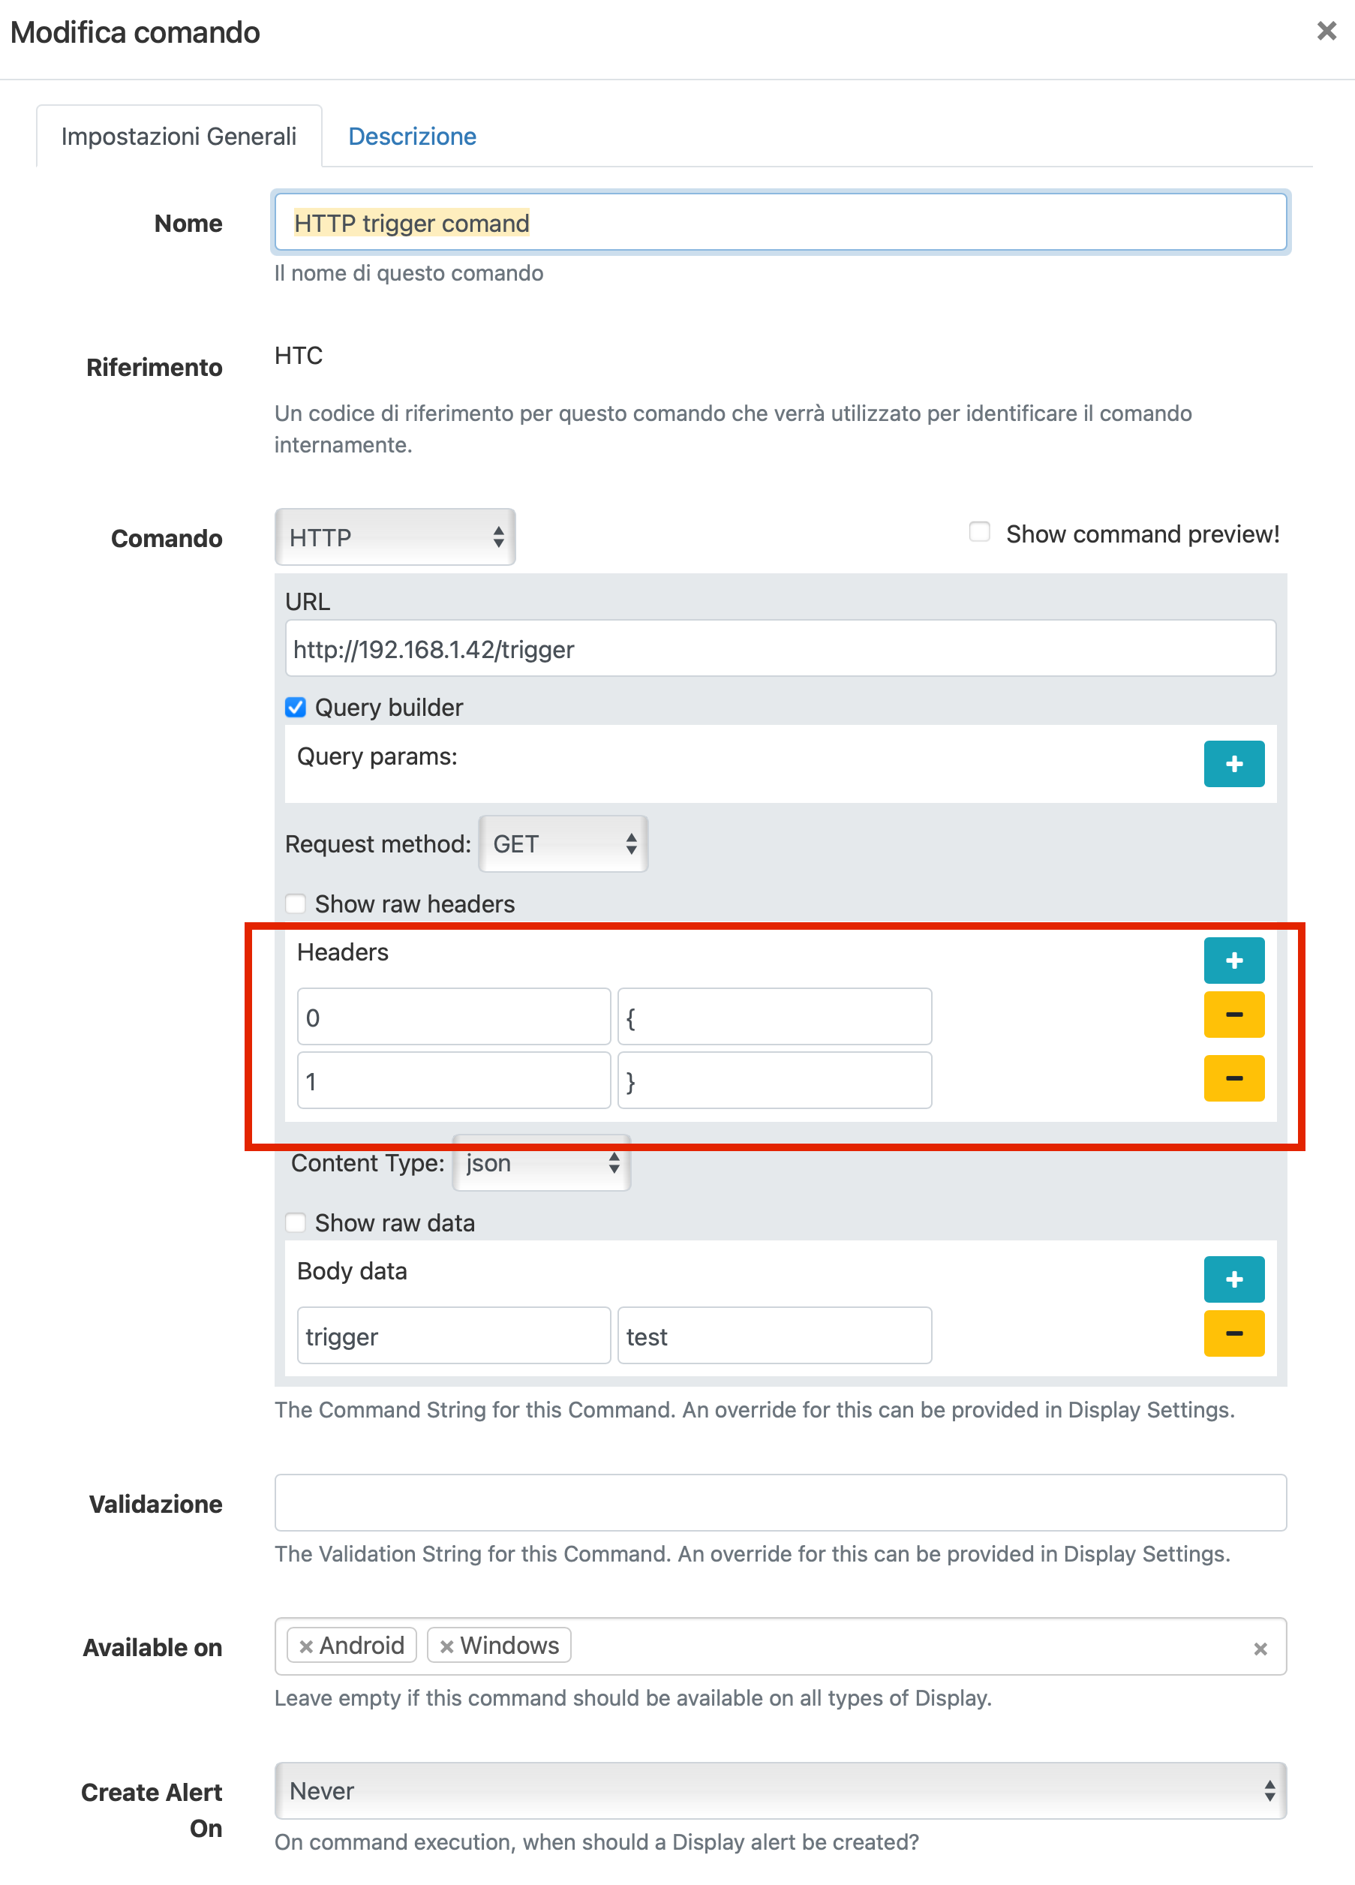Click the Validazione input field
Viewport: 1355px width, 1885px height.
click(780, 1503)
